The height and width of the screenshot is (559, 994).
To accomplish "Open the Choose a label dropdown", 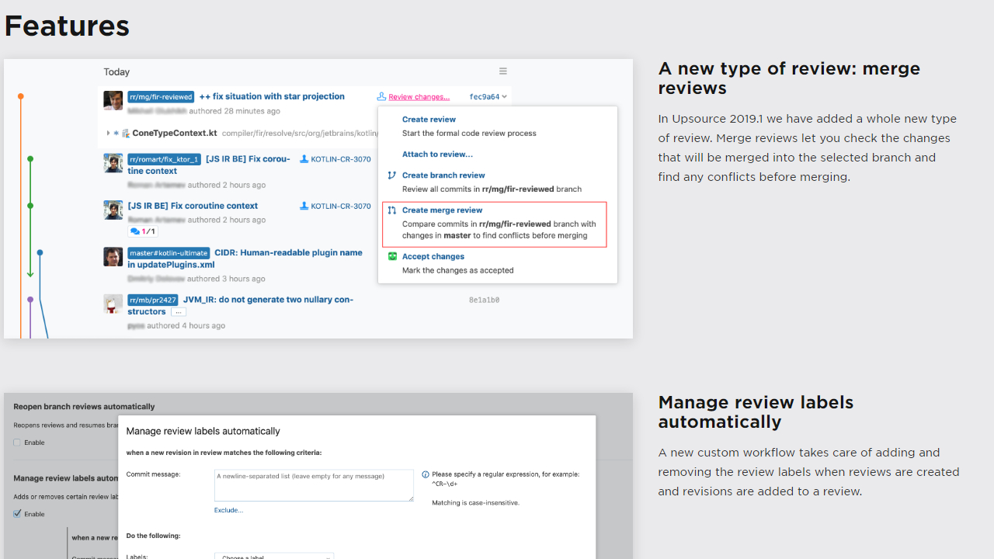I will tap(274, 556).
